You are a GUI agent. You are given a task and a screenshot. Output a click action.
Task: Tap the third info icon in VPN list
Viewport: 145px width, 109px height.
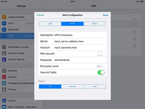click(x=135, y=46)
